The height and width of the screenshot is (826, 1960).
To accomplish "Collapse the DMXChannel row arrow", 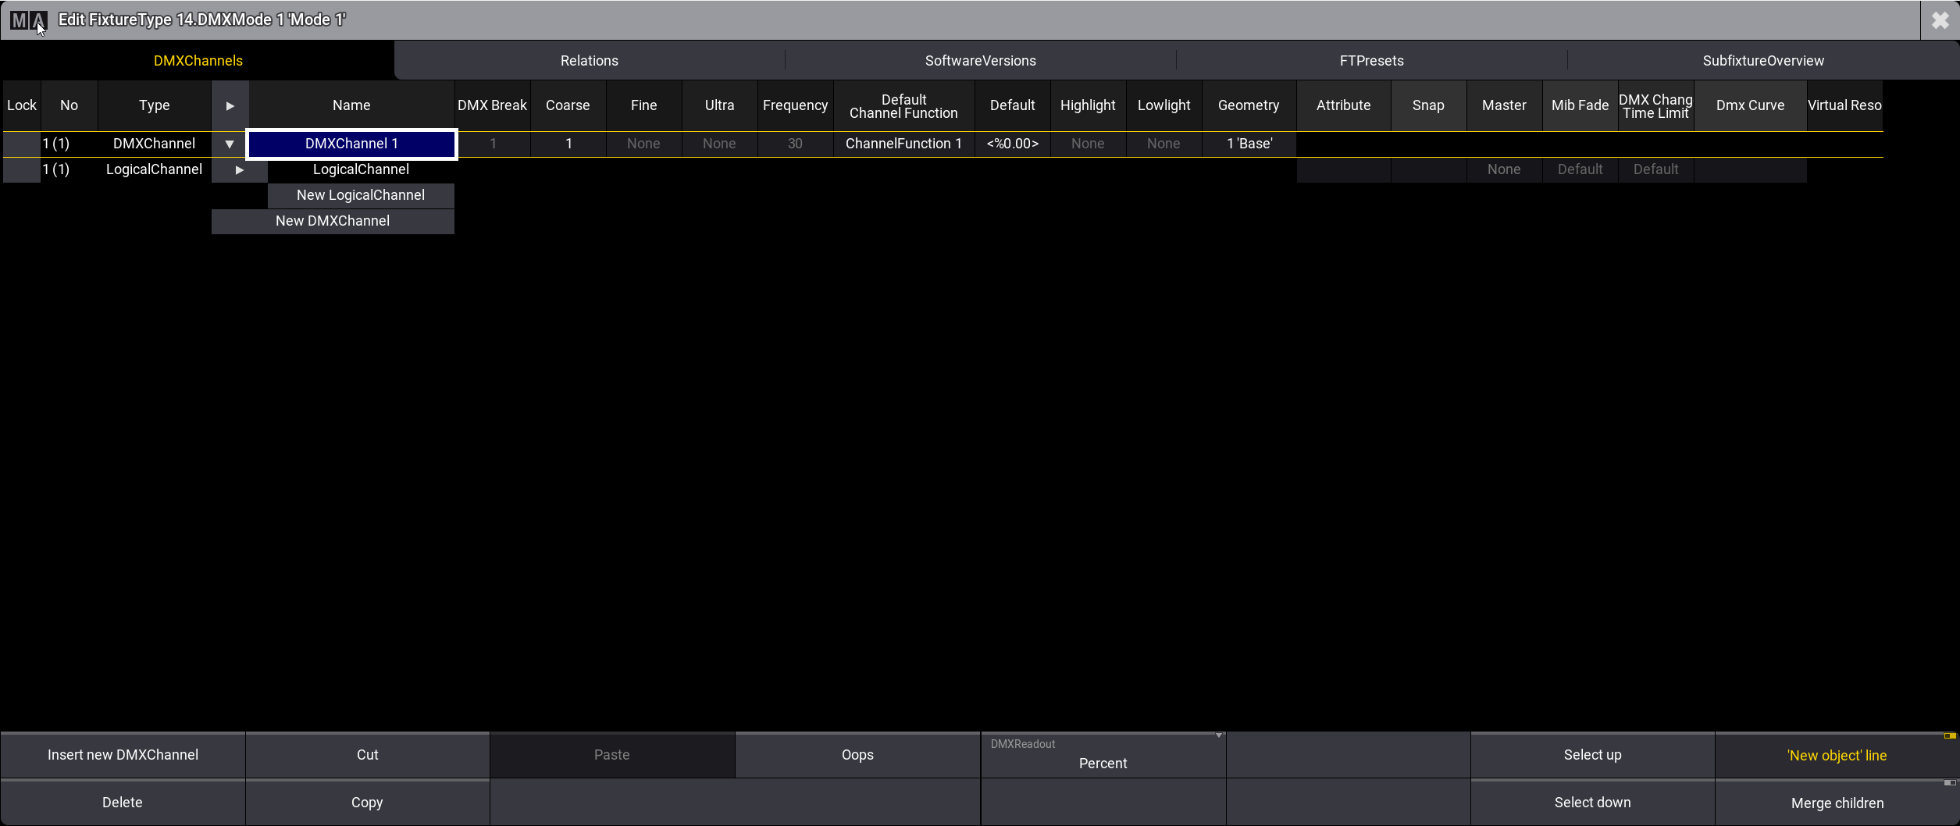I will tap(230, 144).
